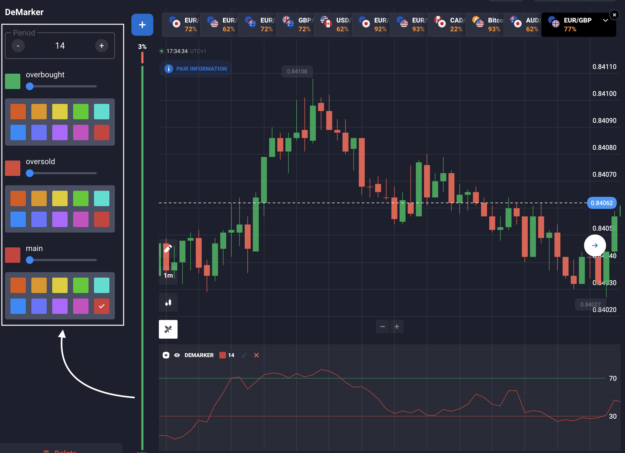Viewport: 625px width, 453px height.
Task: Collapse the DeMarker indicator panel arrow
Action: (166, 355)
